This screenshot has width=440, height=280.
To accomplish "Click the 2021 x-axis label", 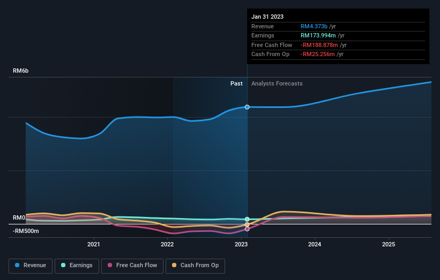I will click(x=93, y=244).
